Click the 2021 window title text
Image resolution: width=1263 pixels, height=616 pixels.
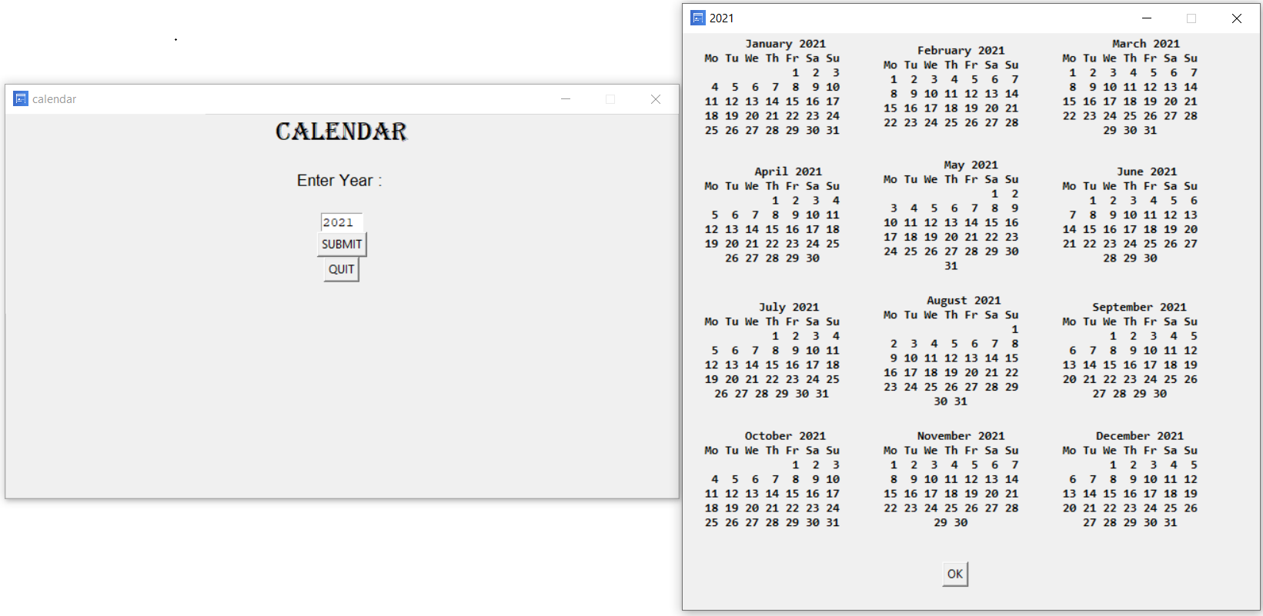coord(721,18)
